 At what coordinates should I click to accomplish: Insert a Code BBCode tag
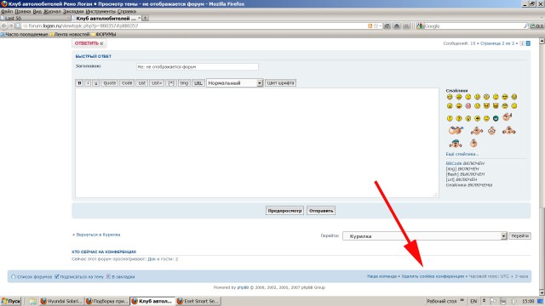(127, 83)
